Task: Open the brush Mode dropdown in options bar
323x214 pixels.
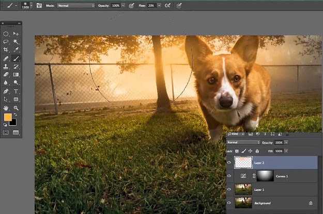Action: tap(75, 5)
